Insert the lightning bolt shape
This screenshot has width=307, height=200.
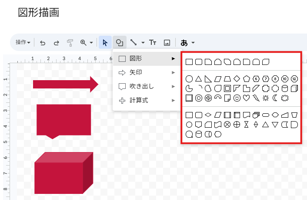256,98
